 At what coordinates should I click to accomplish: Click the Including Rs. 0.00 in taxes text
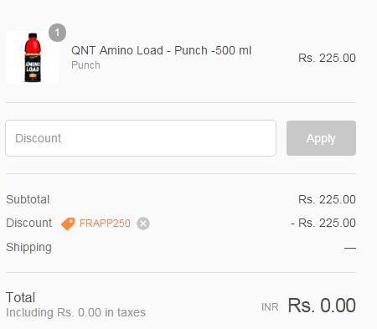coord(75,312)
